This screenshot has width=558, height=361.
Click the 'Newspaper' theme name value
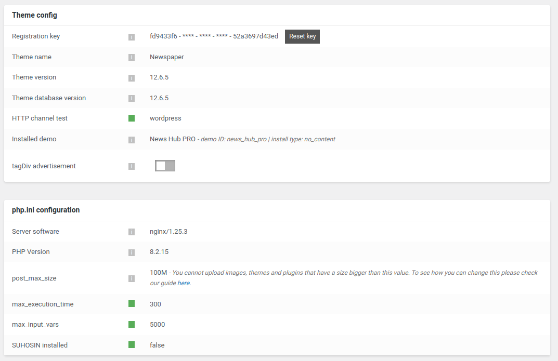pos(167,57)
